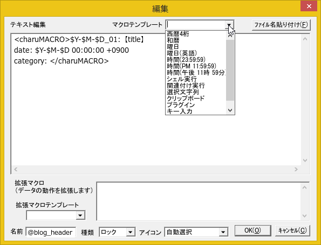Click inside the 拡張マクロ text area
This screenshot has width=321, height=245.
coord(198,201)
